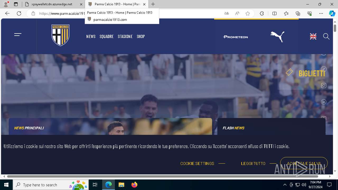The height and width of the screenshot is (190, 338).
Task: Add page to favorites star
Action: [x=248, y=13]
